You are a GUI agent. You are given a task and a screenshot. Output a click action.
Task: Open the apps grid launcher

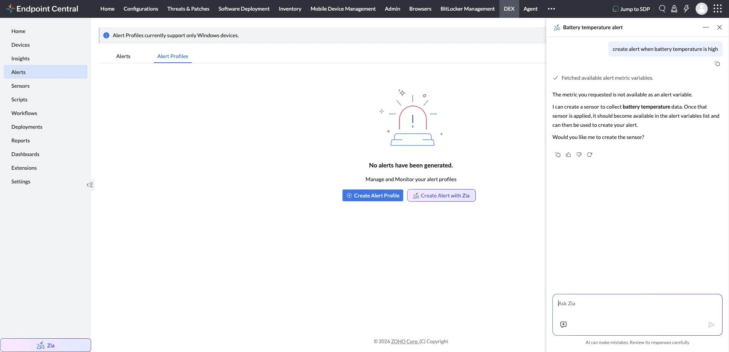[x=718, y=9]
